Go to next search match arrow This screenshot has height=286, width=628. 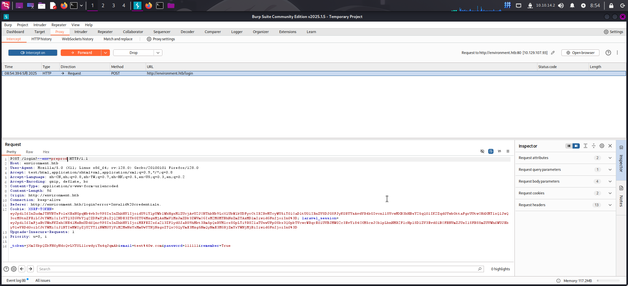click(30, 269)
